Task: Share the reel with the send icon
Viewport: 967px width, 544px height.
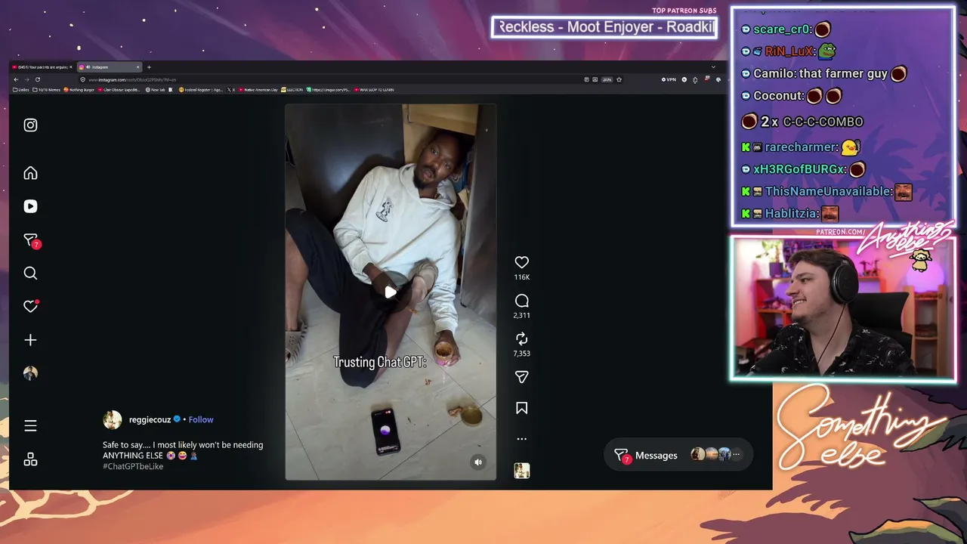Action: click(x=521, y=377)
